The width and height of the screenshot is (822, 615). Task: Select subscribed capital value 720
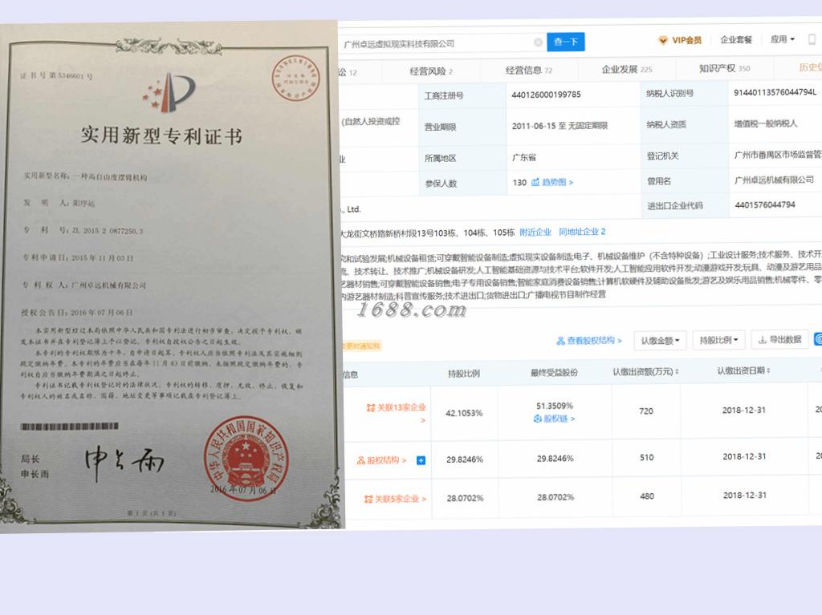click(646, 411)
